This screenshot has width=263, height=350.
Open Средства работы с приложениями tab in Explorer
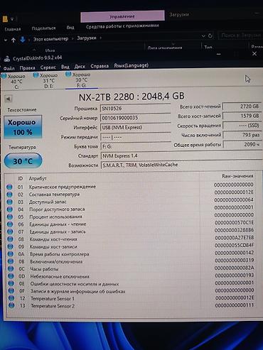[x=122, y=26]
